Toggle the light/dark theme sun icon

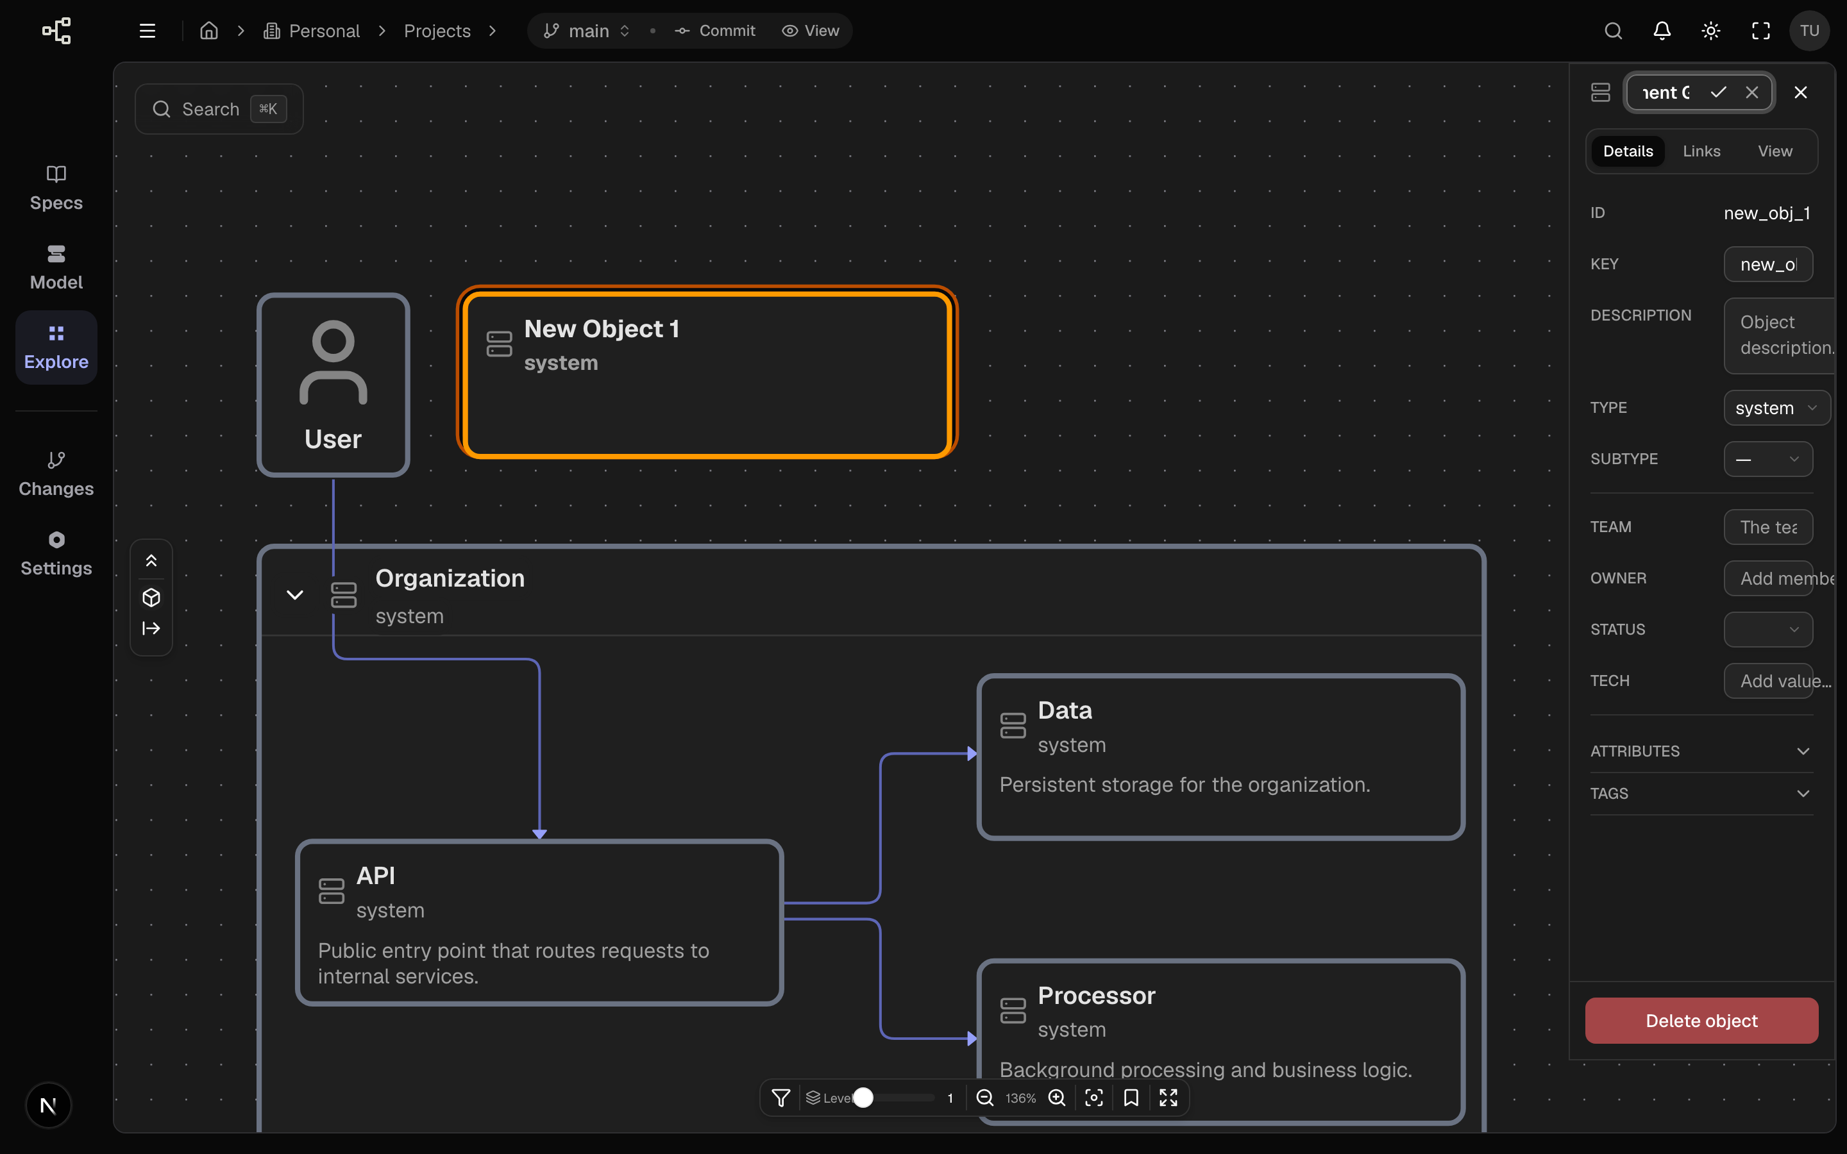1710,31
